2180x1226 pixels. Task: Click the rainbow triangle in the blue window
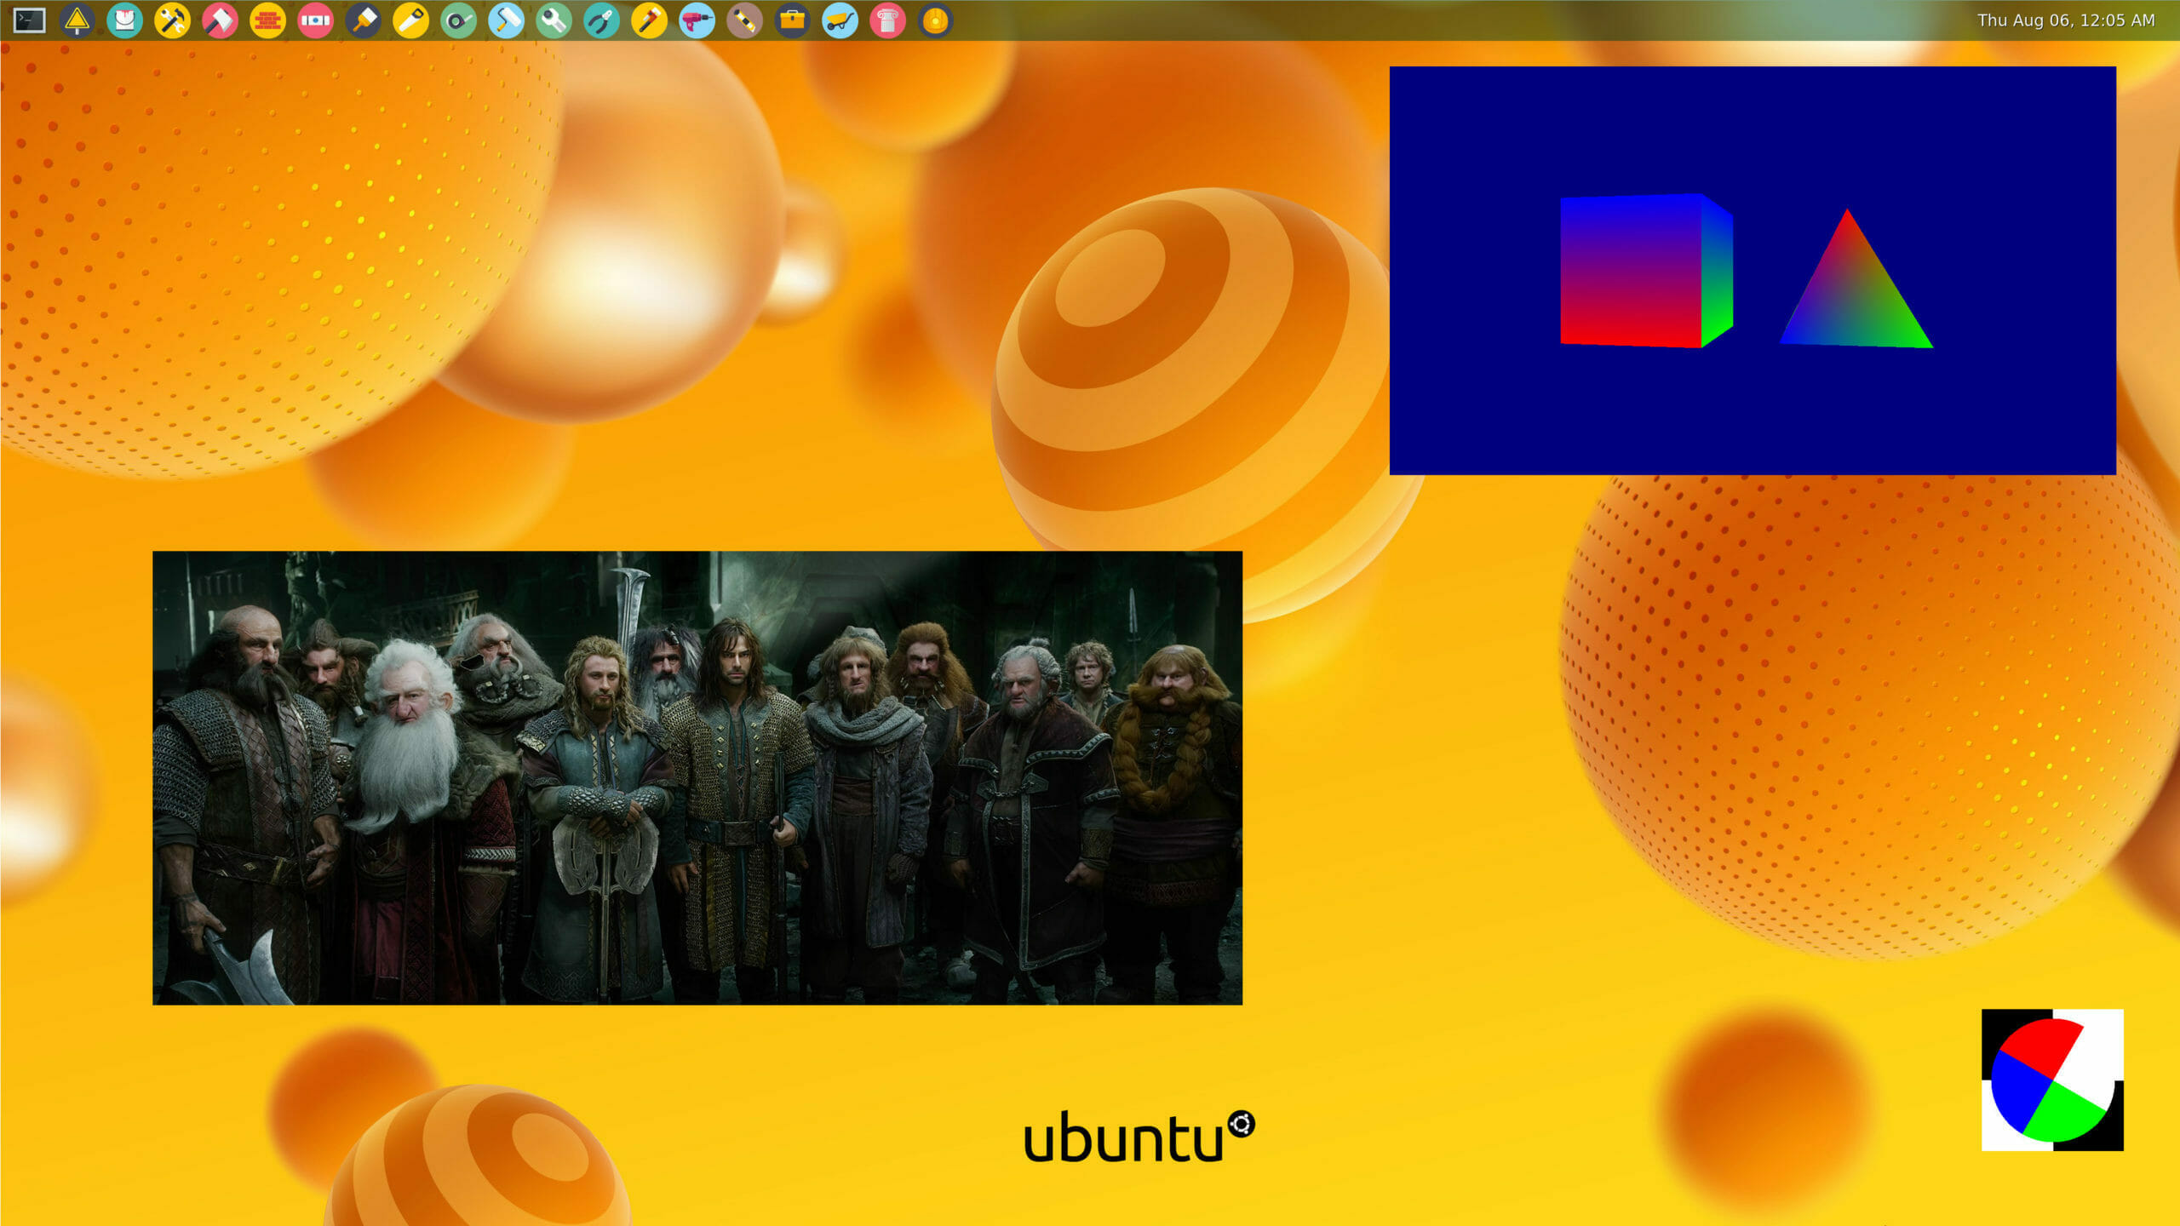tap(1856, 289)
